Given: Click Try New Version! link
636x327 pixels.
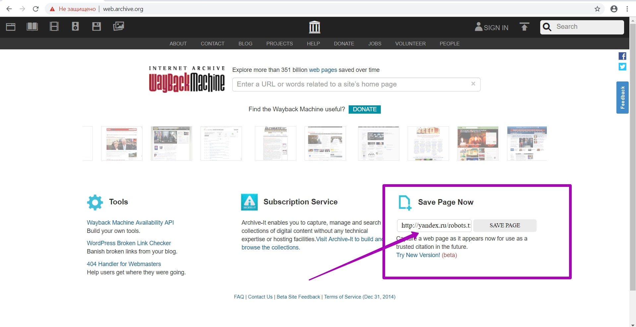Looking at the screenshot, I should click(418, 255).
